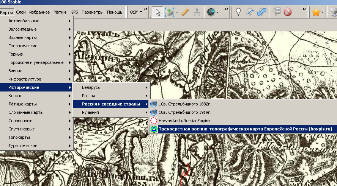337x186 pixels.
Task: Open Городские и универсальные submenu
Action: [x=36, y=62]
